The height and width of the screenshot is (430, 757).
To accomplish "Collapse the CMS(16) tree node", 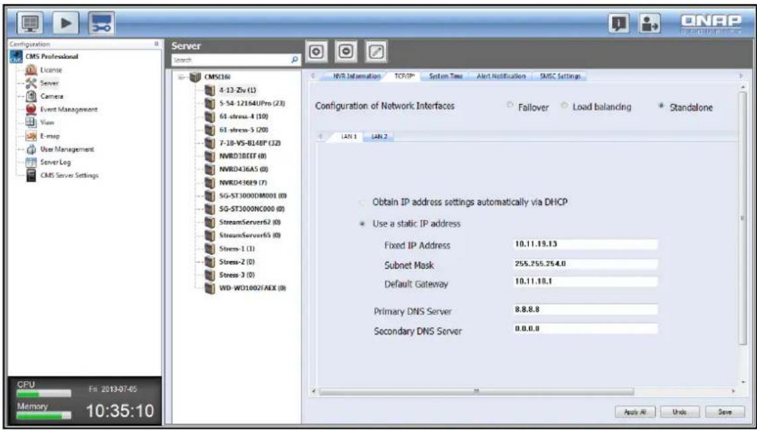I will (x=181, y=77).
